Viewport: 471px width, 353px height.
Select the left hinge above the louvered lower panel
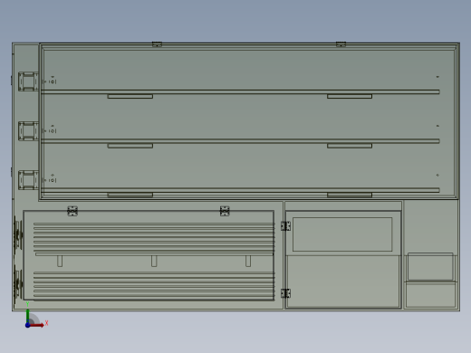[x=72, y=211]
